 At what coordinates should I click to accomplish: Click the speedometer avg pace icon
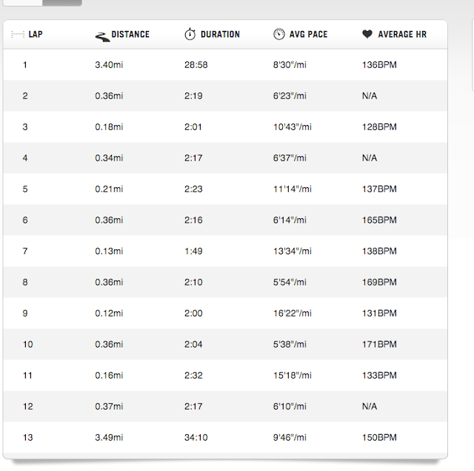coord(279,34)
